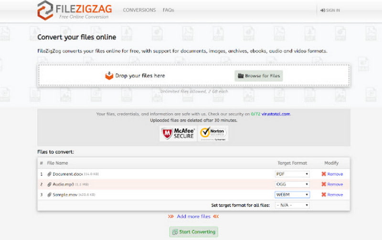Go to the FAQs menu item
The width and height of the screenshot is (382, 240).
(168, 10)
